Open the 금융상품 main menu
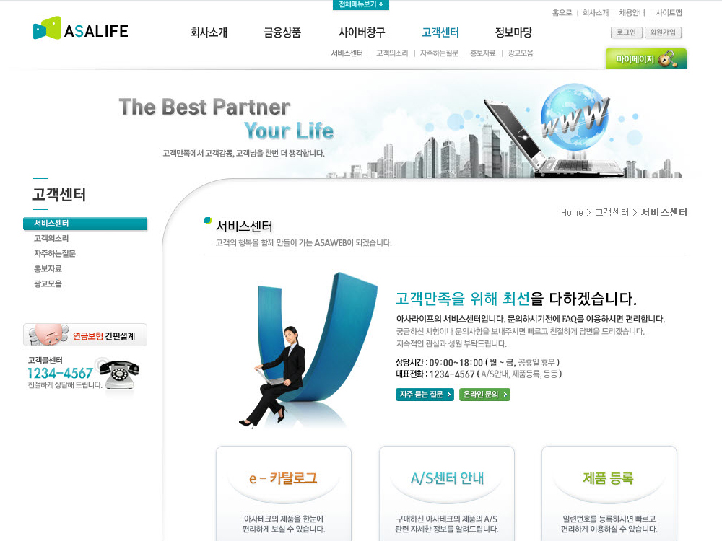 click(x=282, y=32)
